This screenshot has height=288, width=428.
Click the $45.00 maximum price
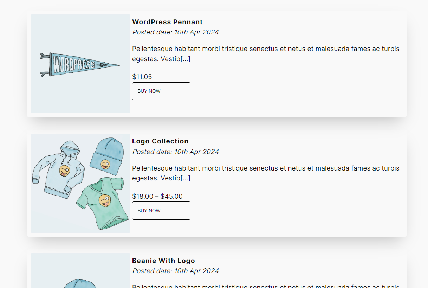point(171,196)
